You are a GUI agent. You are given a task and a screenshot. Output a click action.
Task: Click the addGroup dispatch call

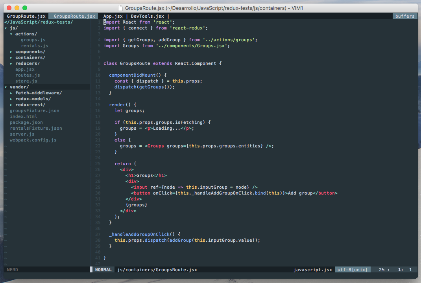click(x=187, y=241)
